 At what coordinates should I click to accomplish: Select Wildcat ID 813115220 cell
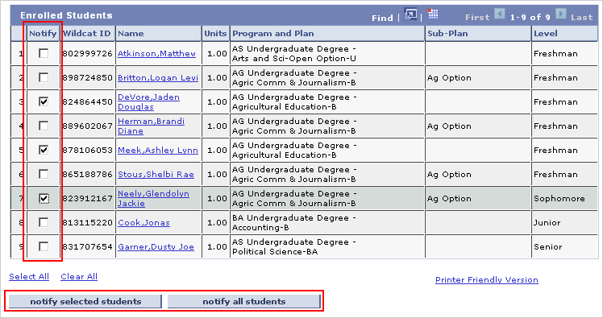pos(87,223)
